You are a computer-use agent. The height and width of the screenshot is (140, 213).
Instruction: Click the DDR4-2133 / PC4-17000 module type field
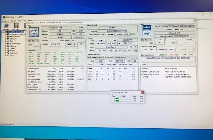pyautogui.click(x=115, y=64)
